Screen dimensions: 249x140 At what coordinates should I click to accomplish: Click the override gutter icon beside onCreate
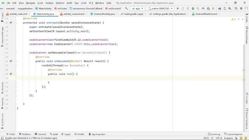pyautogui.click(x=11, y=23)
